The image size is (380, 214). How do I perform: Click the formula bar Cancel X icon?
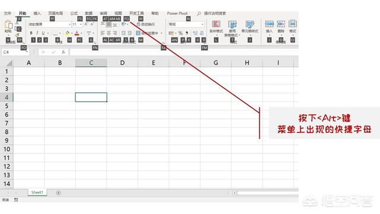[43, 52]
